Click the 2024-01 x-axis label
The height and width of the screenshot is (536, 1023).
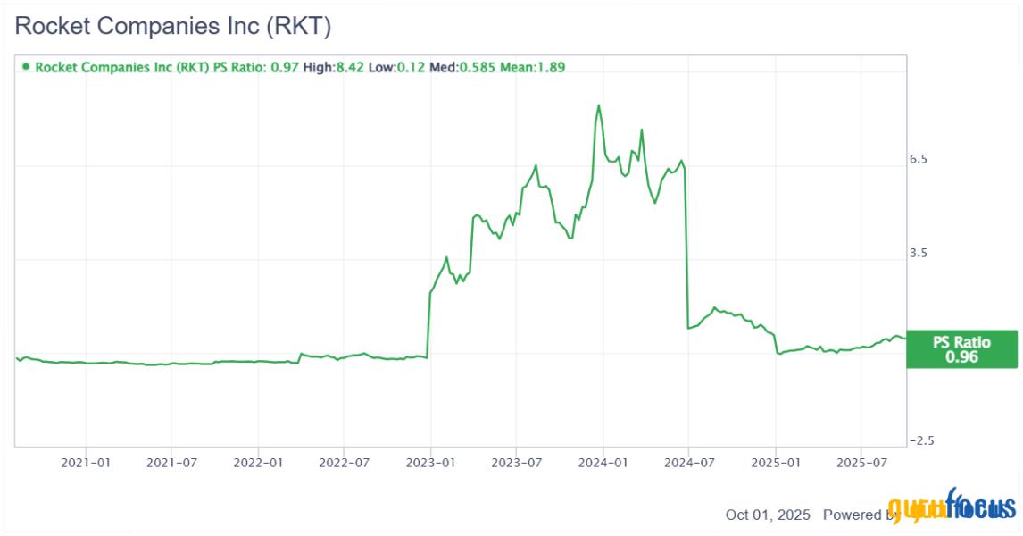(x=603, y=463)
